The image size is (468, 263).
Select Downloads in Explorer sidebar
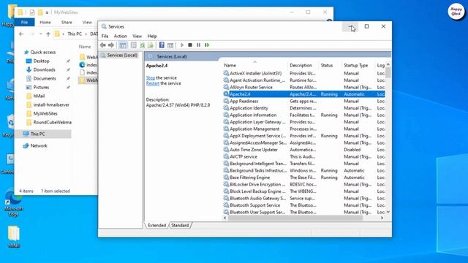click(44, 70)
